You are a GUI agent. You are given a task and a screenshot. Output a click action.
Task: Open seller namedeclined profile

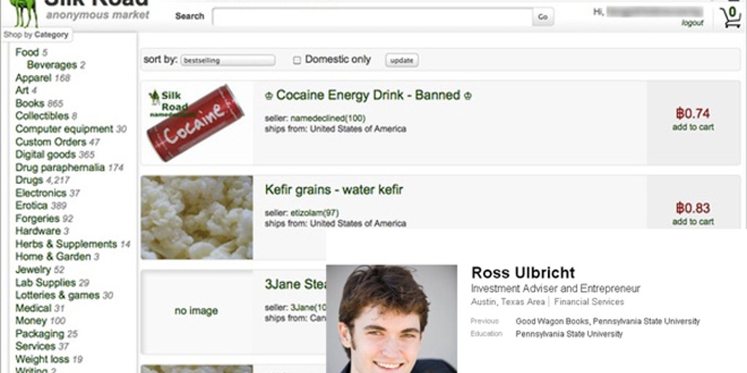point(328,118)
